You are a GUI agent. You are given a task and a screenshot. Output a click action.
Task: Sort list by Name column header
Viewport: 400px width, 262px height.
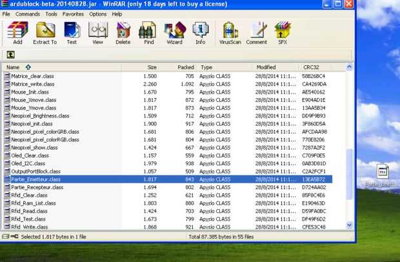[x=62, y=67]
